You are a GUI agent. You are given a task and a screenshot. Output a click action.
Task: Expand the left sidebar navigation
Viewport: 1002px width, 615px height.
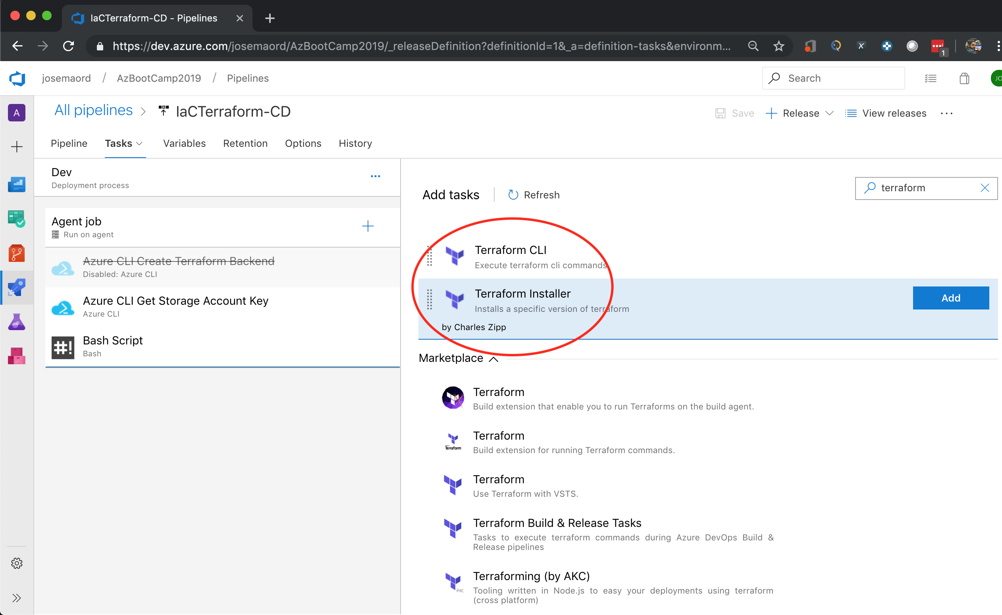(16, 598)
